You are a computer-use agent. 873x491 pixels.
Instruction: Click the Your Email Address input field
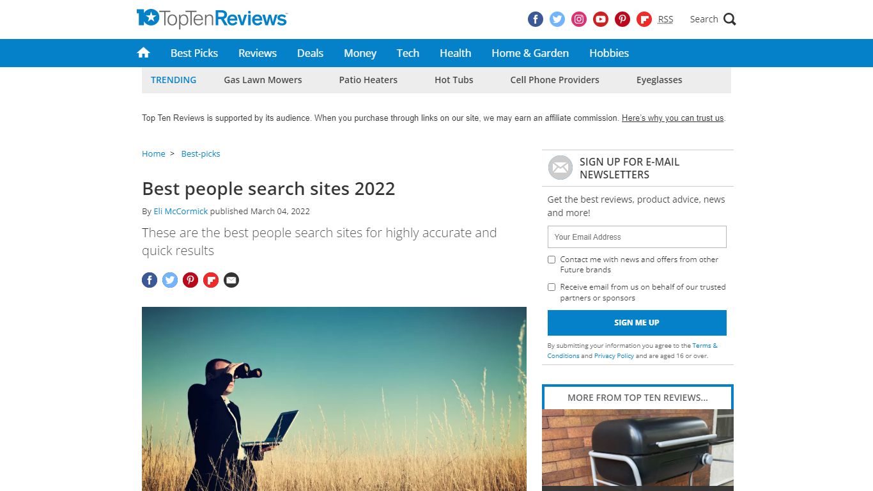pyautogui.click(x=637, y=237)
